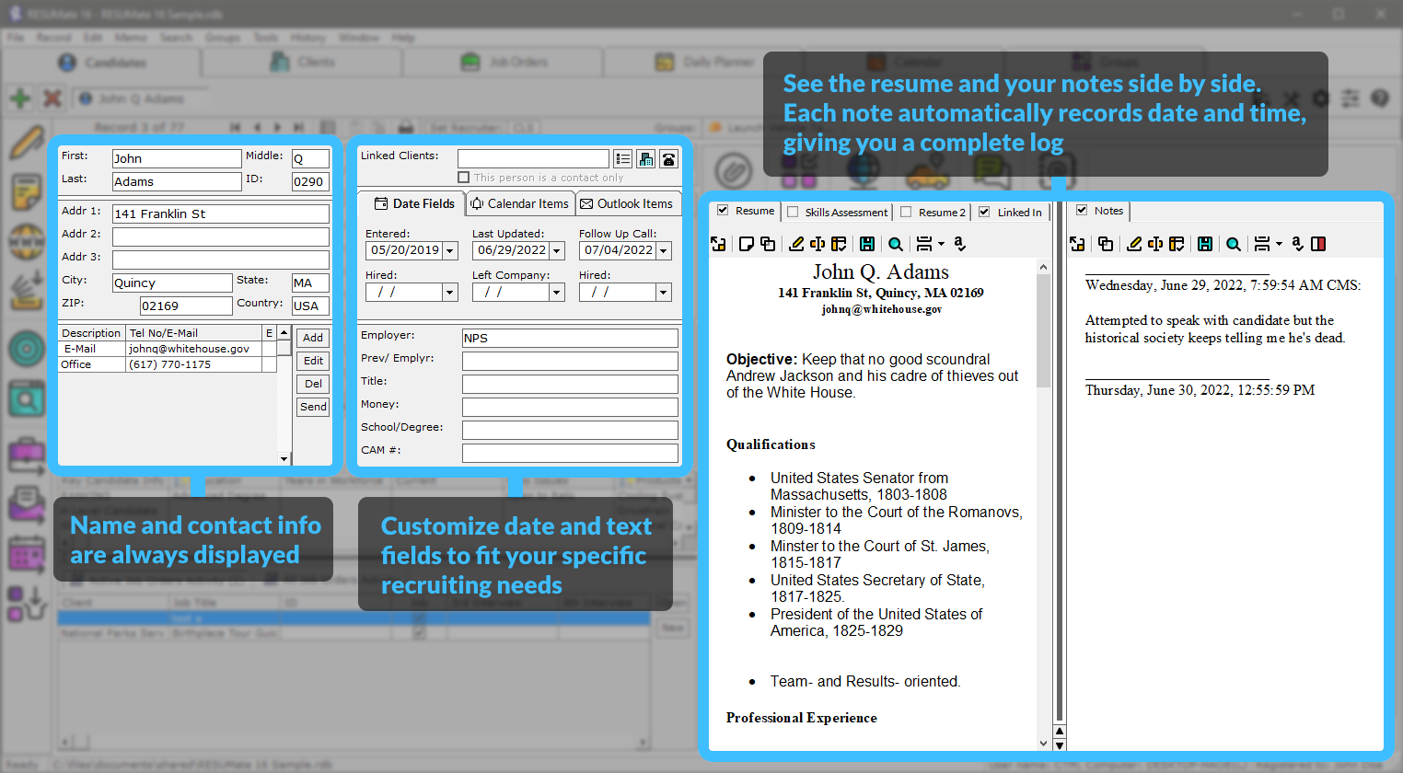This screenshot has height=773, width=1403.
Task: Open the Last Updated date dropdown
Action: [x=557, y=250]
